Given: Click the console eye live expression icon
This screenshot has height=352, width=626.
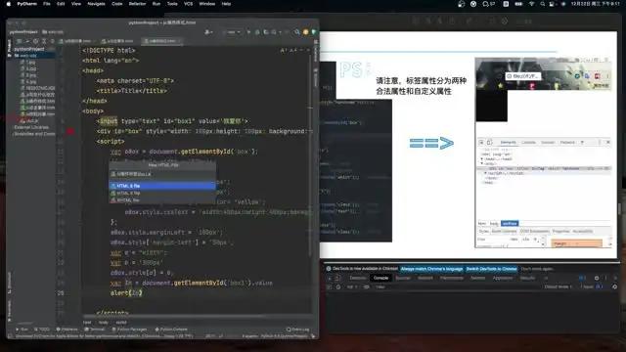Looking at the screenshot, I should pos(367,286).
